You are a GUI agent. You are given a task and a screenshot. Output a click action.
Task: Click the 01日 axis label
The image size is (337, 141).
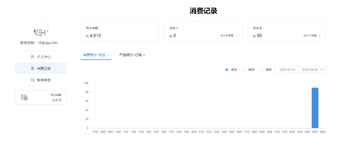(x=285, y=132)
